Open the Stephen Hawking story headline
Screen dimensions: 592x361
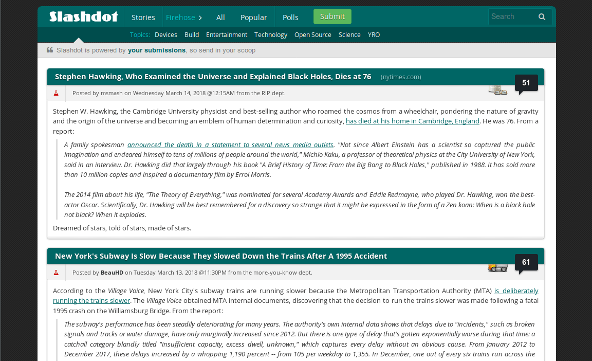click(x=213, y=77)
